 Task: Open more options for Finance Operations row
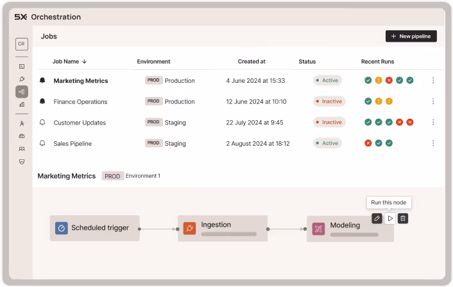(x=432, y=101)
